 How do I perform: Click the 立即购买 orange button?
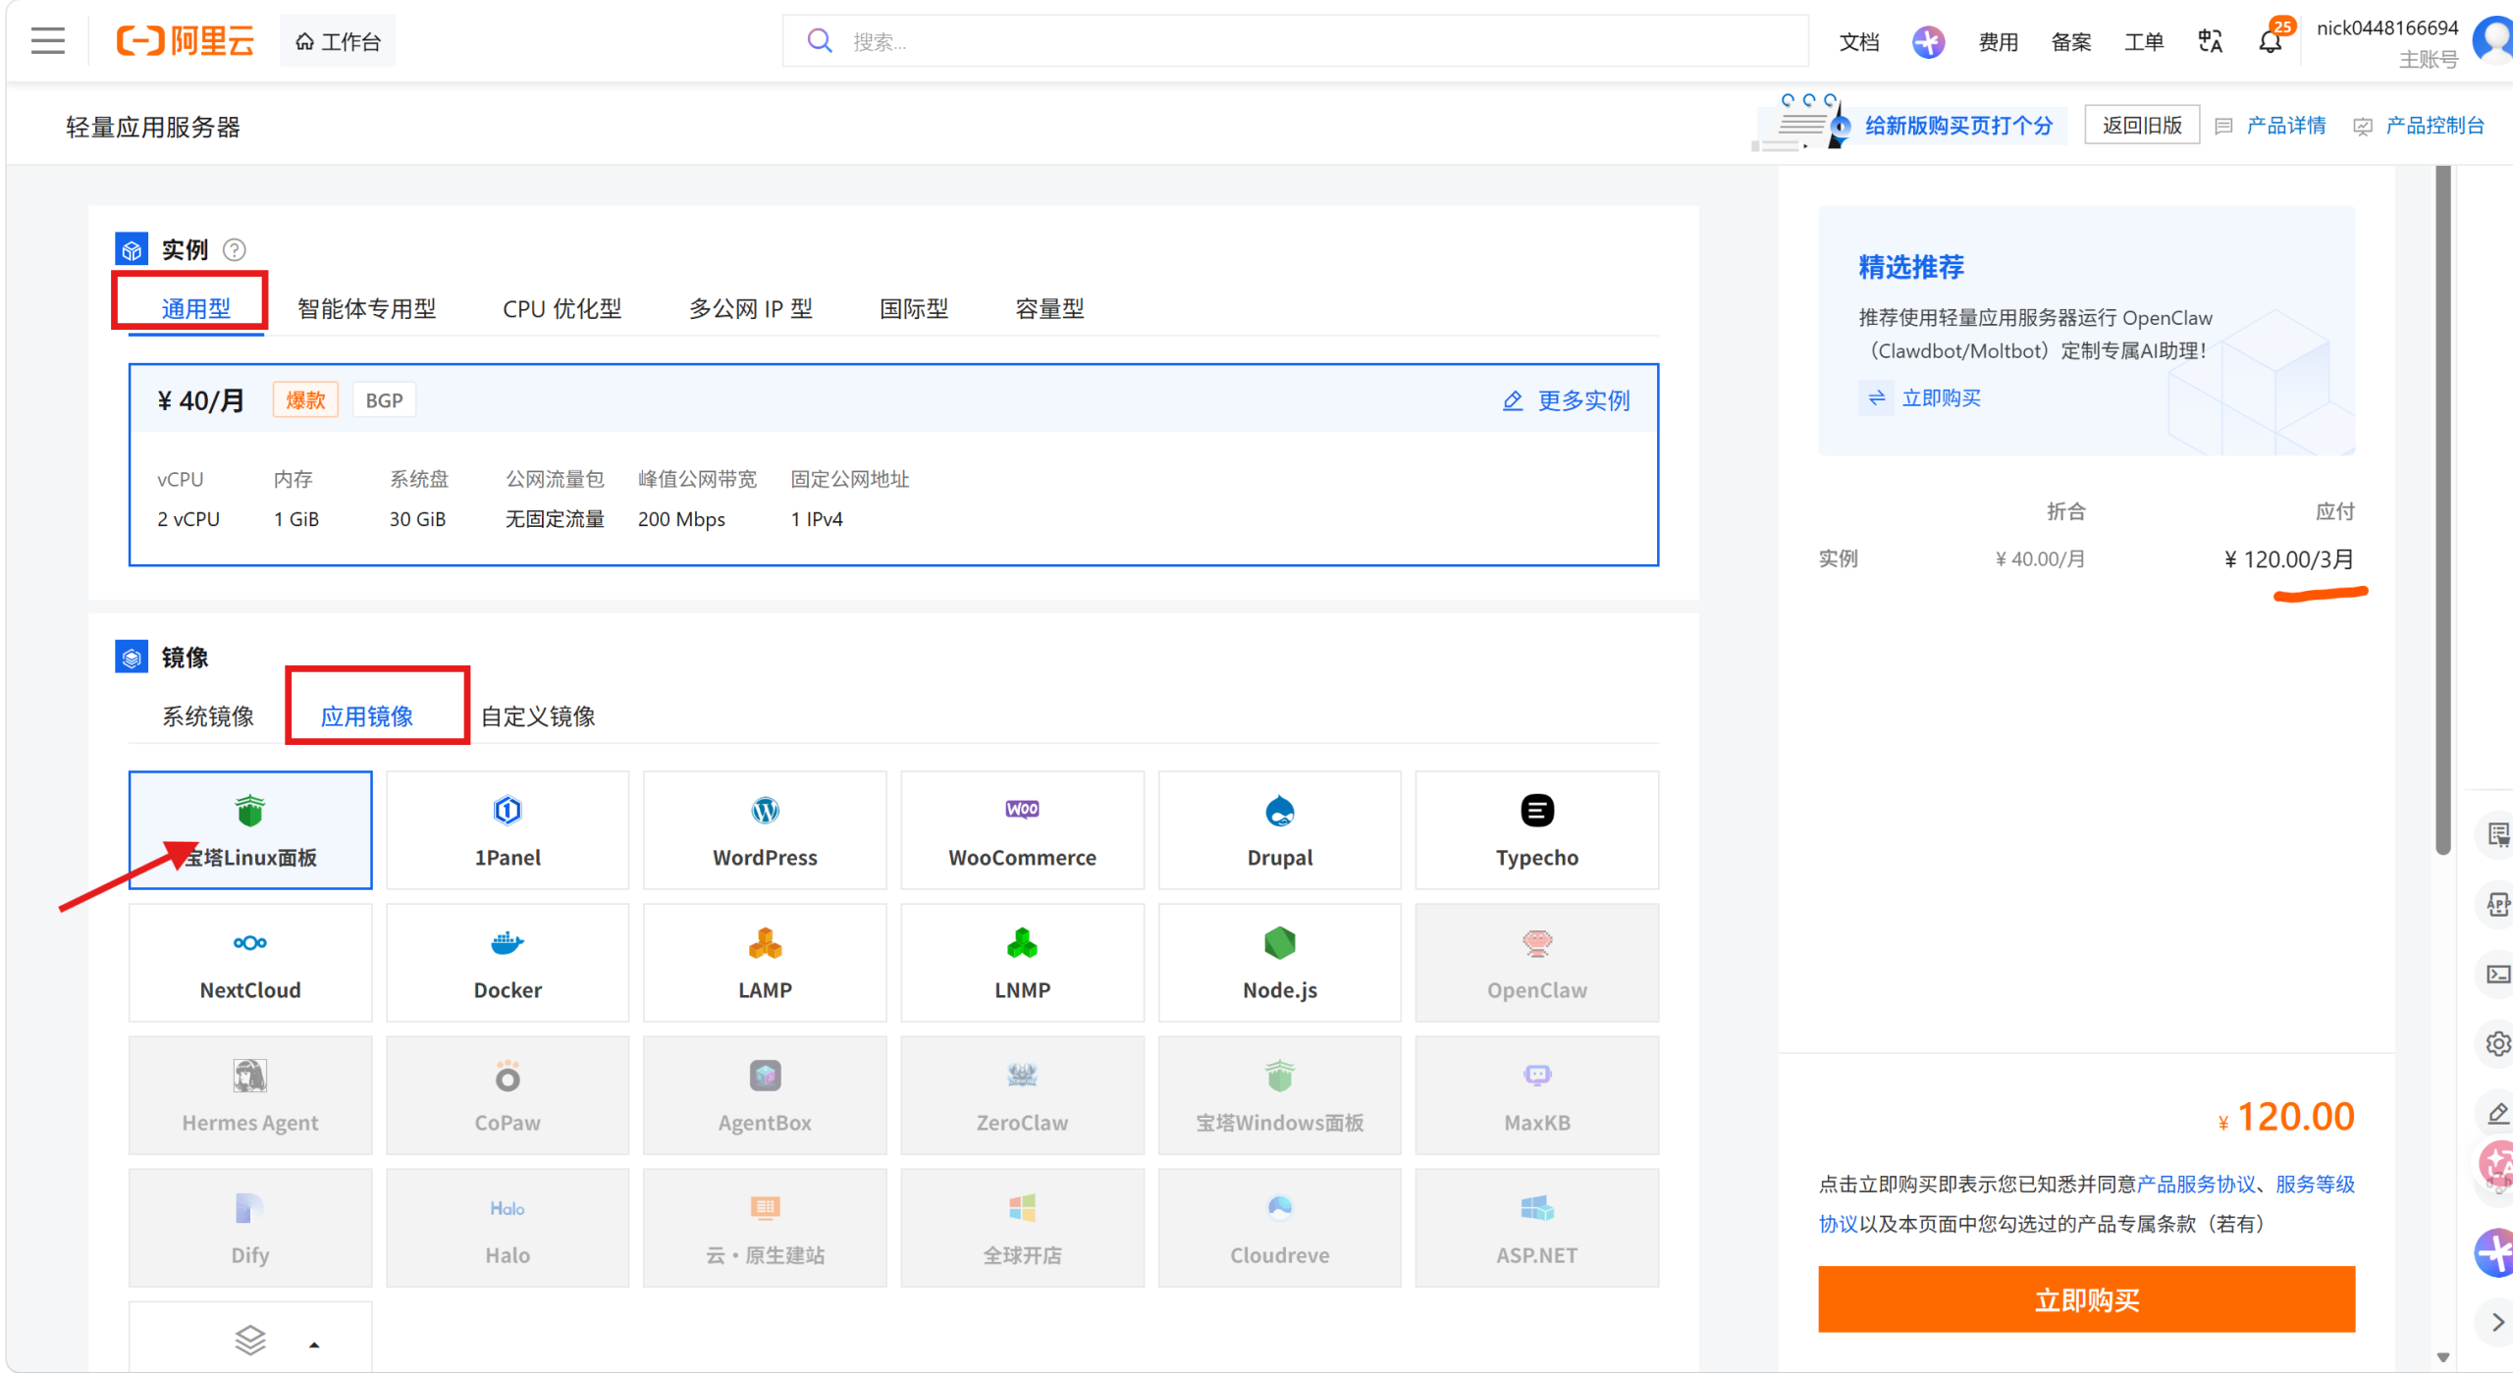2086,1299
